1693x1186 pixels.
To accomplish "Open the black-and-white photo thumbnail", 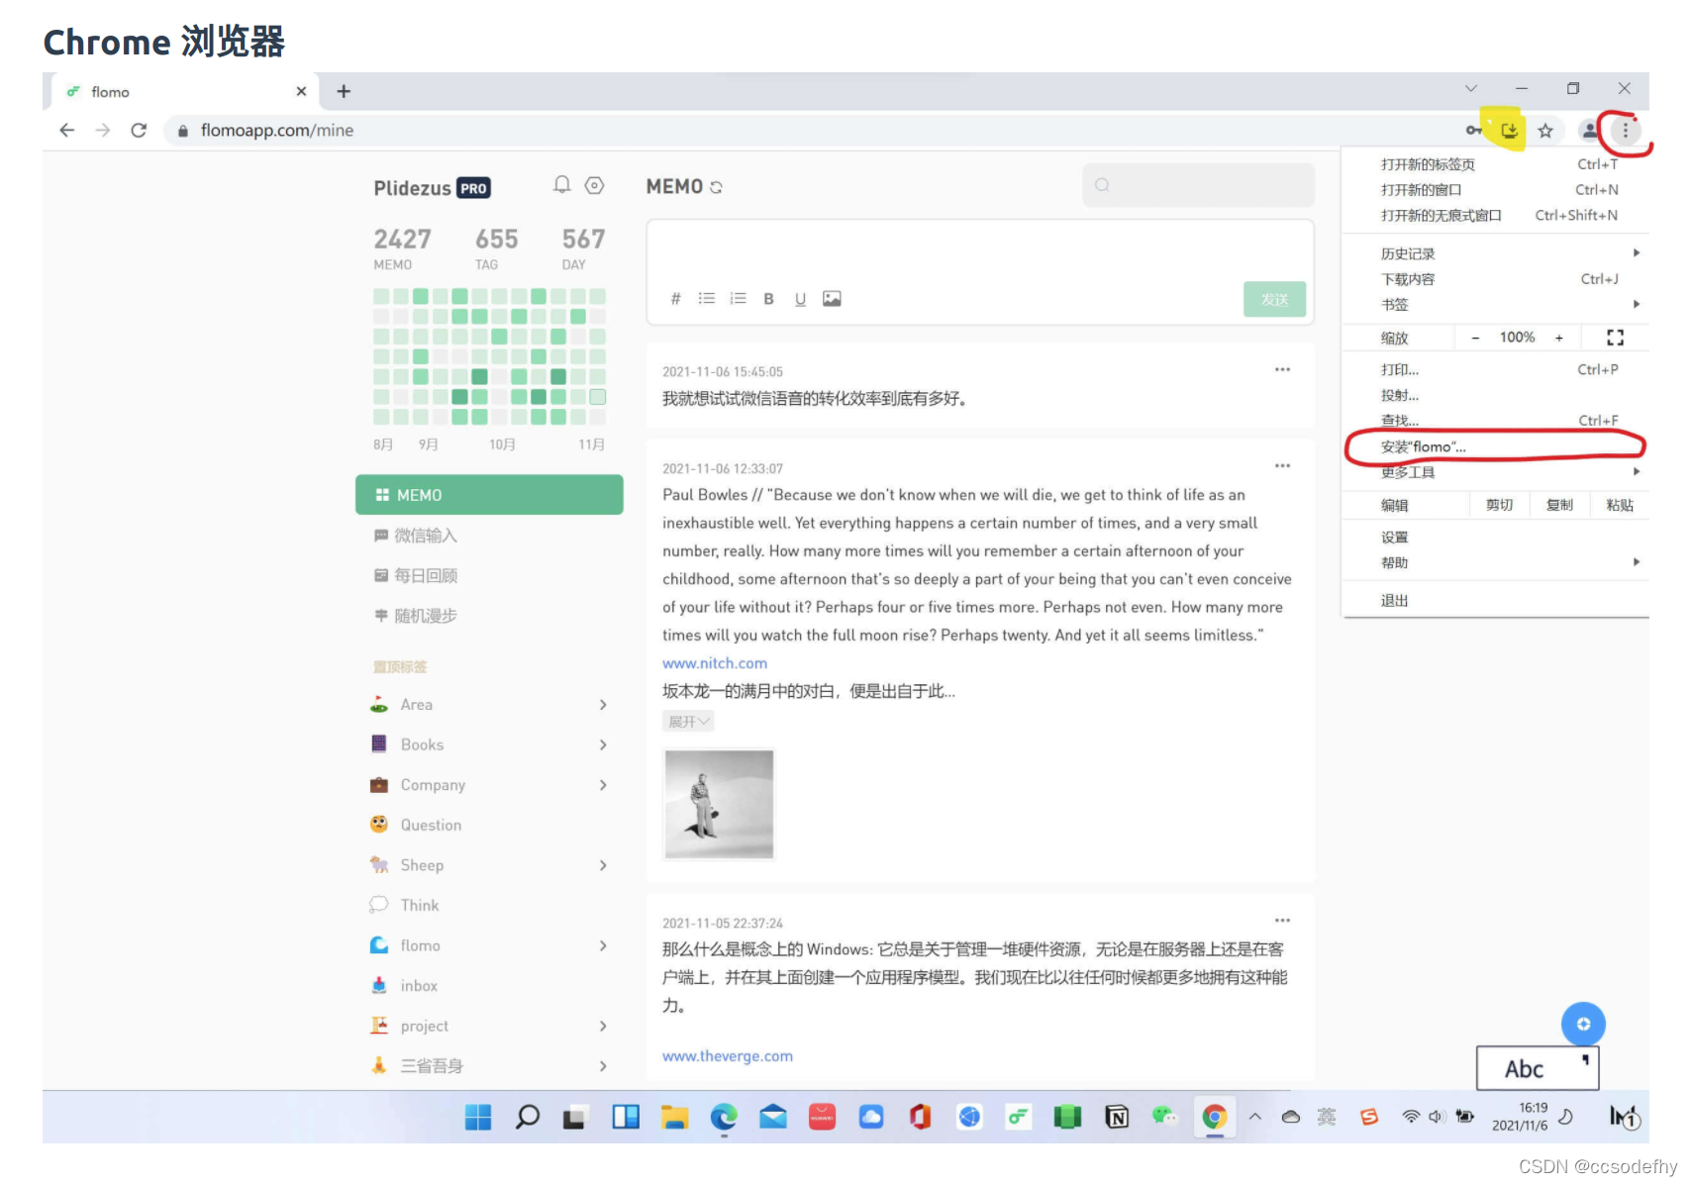I will tap(719, 804).
